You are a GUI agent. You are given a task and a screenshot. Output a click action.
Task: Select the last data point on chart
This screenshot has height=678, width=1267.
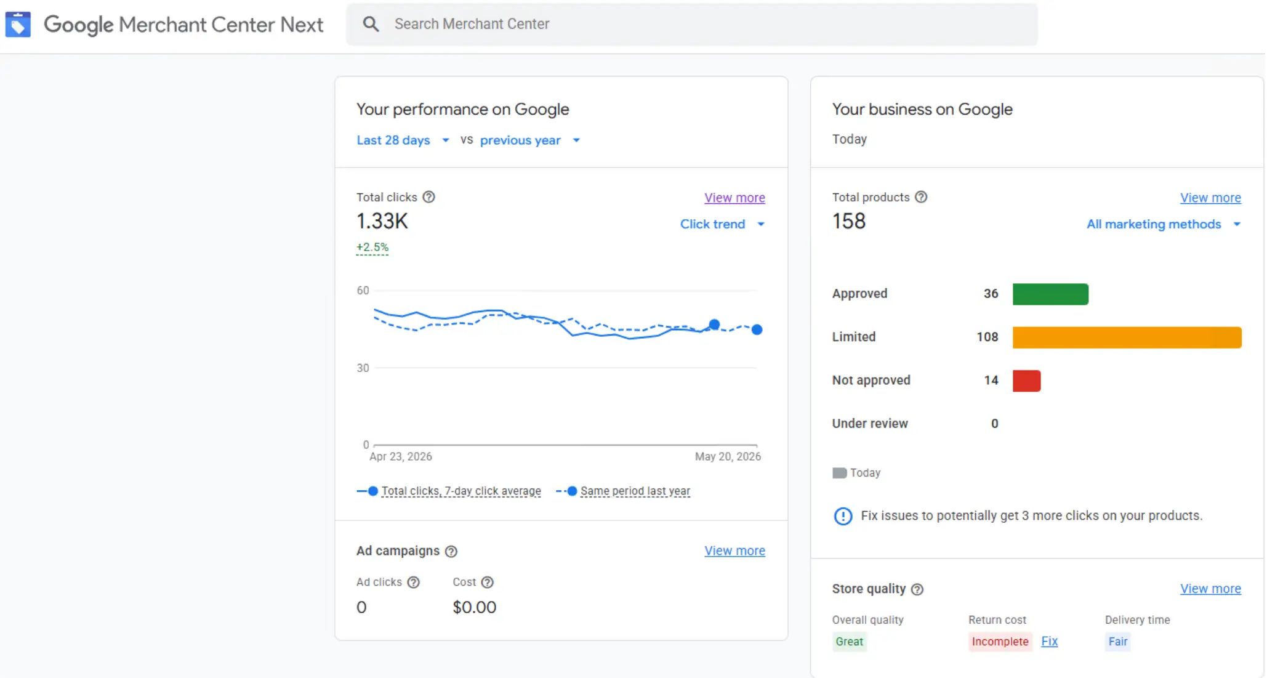pyautogui.click(x=757, y=329)
